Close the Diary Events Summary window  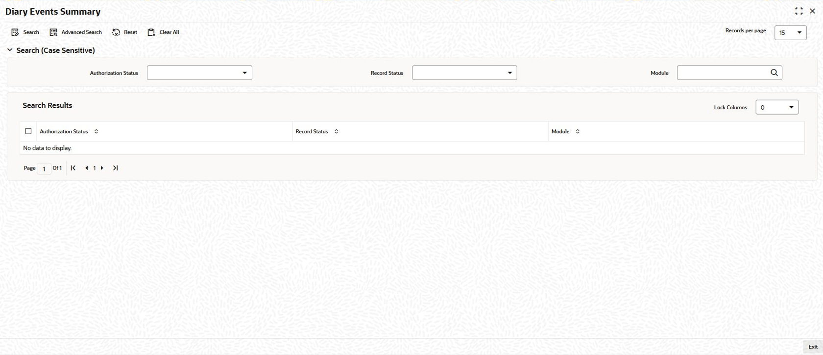pyautogui.click(x=813, y=11)
